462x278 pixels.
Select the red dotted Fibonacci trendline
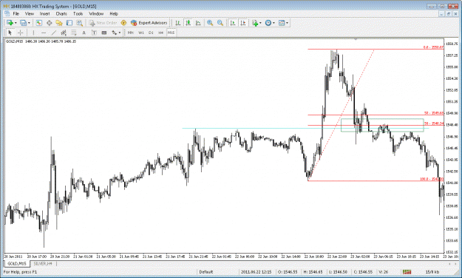click(x=342, y=115)
